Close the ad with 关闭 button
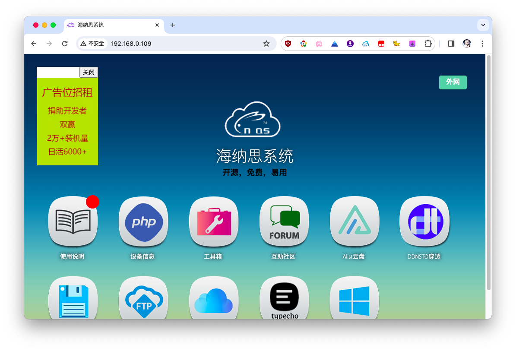Viewport: 516px width, 351px height. point(89,72)
